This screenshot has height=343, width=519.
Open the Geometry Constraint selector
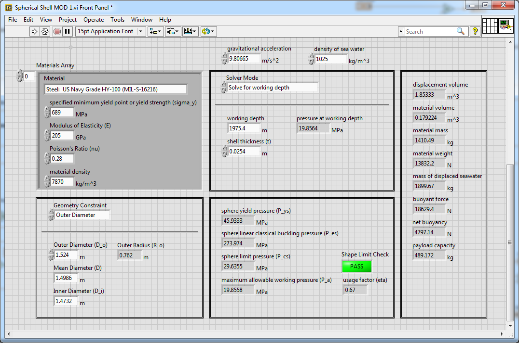point(82,215)
